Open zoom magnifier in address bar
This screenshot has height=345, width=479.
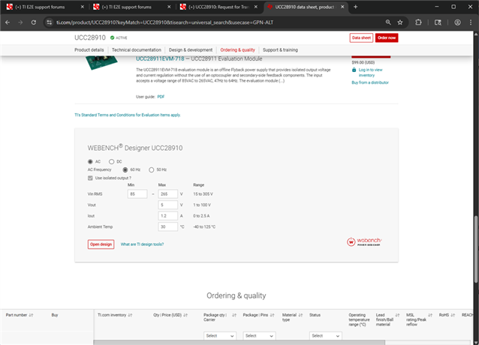(388, 22)
